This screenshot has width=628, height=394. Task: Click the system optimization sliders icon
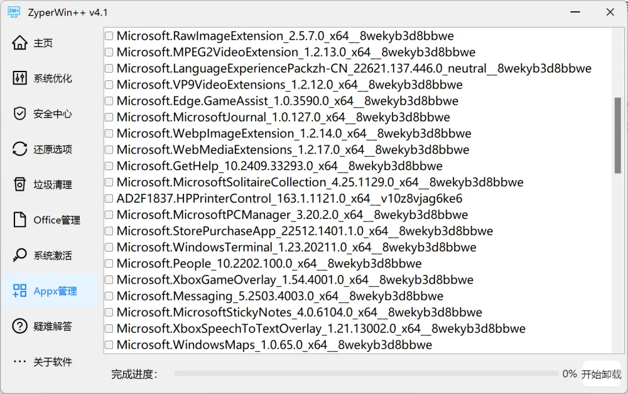point(19,78)
